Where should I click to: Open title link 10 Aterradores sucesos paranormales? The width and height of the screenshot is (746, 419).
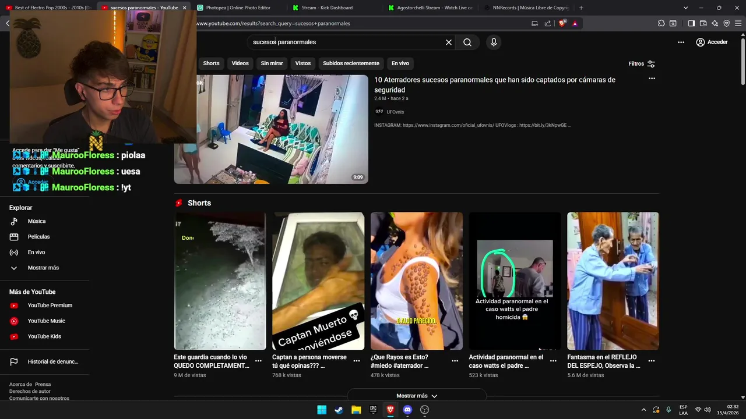pyautogui.click(x=495, y=84)
